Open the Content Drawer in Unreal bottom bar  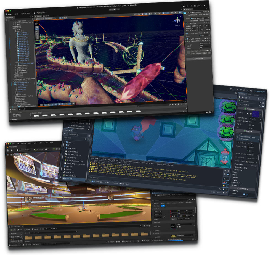15,245
